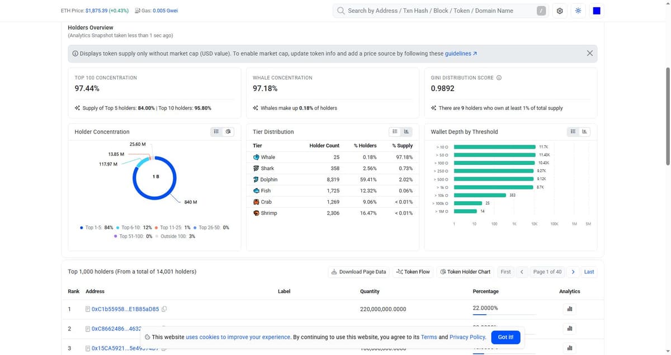Click the '>1M O' bar showing 14

point(466,211)
